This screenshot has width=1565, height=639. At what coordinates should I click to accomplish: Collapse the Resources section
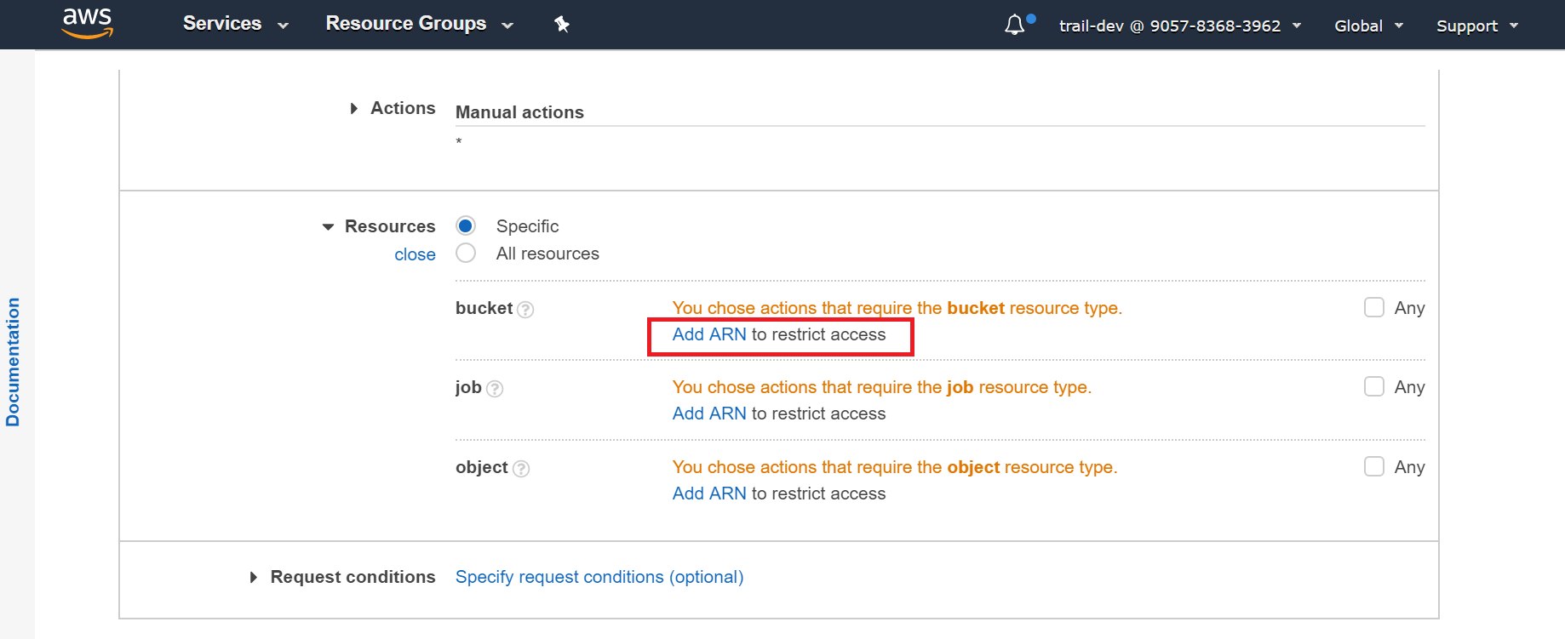329,227
